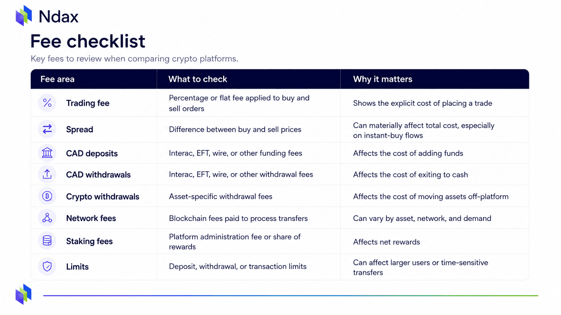Click the gradient divider line in the footer
The width and height of the screenshot is (561, 315).
(x=291, y=296)
